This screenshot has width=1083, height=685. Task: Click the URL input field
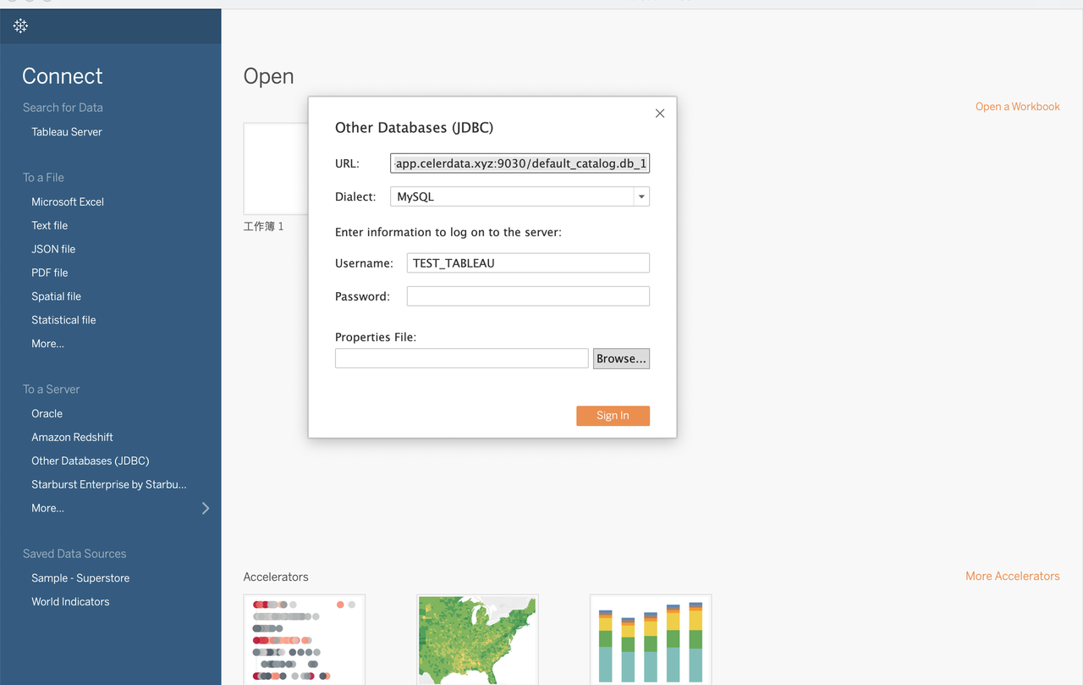coord(520,163)
